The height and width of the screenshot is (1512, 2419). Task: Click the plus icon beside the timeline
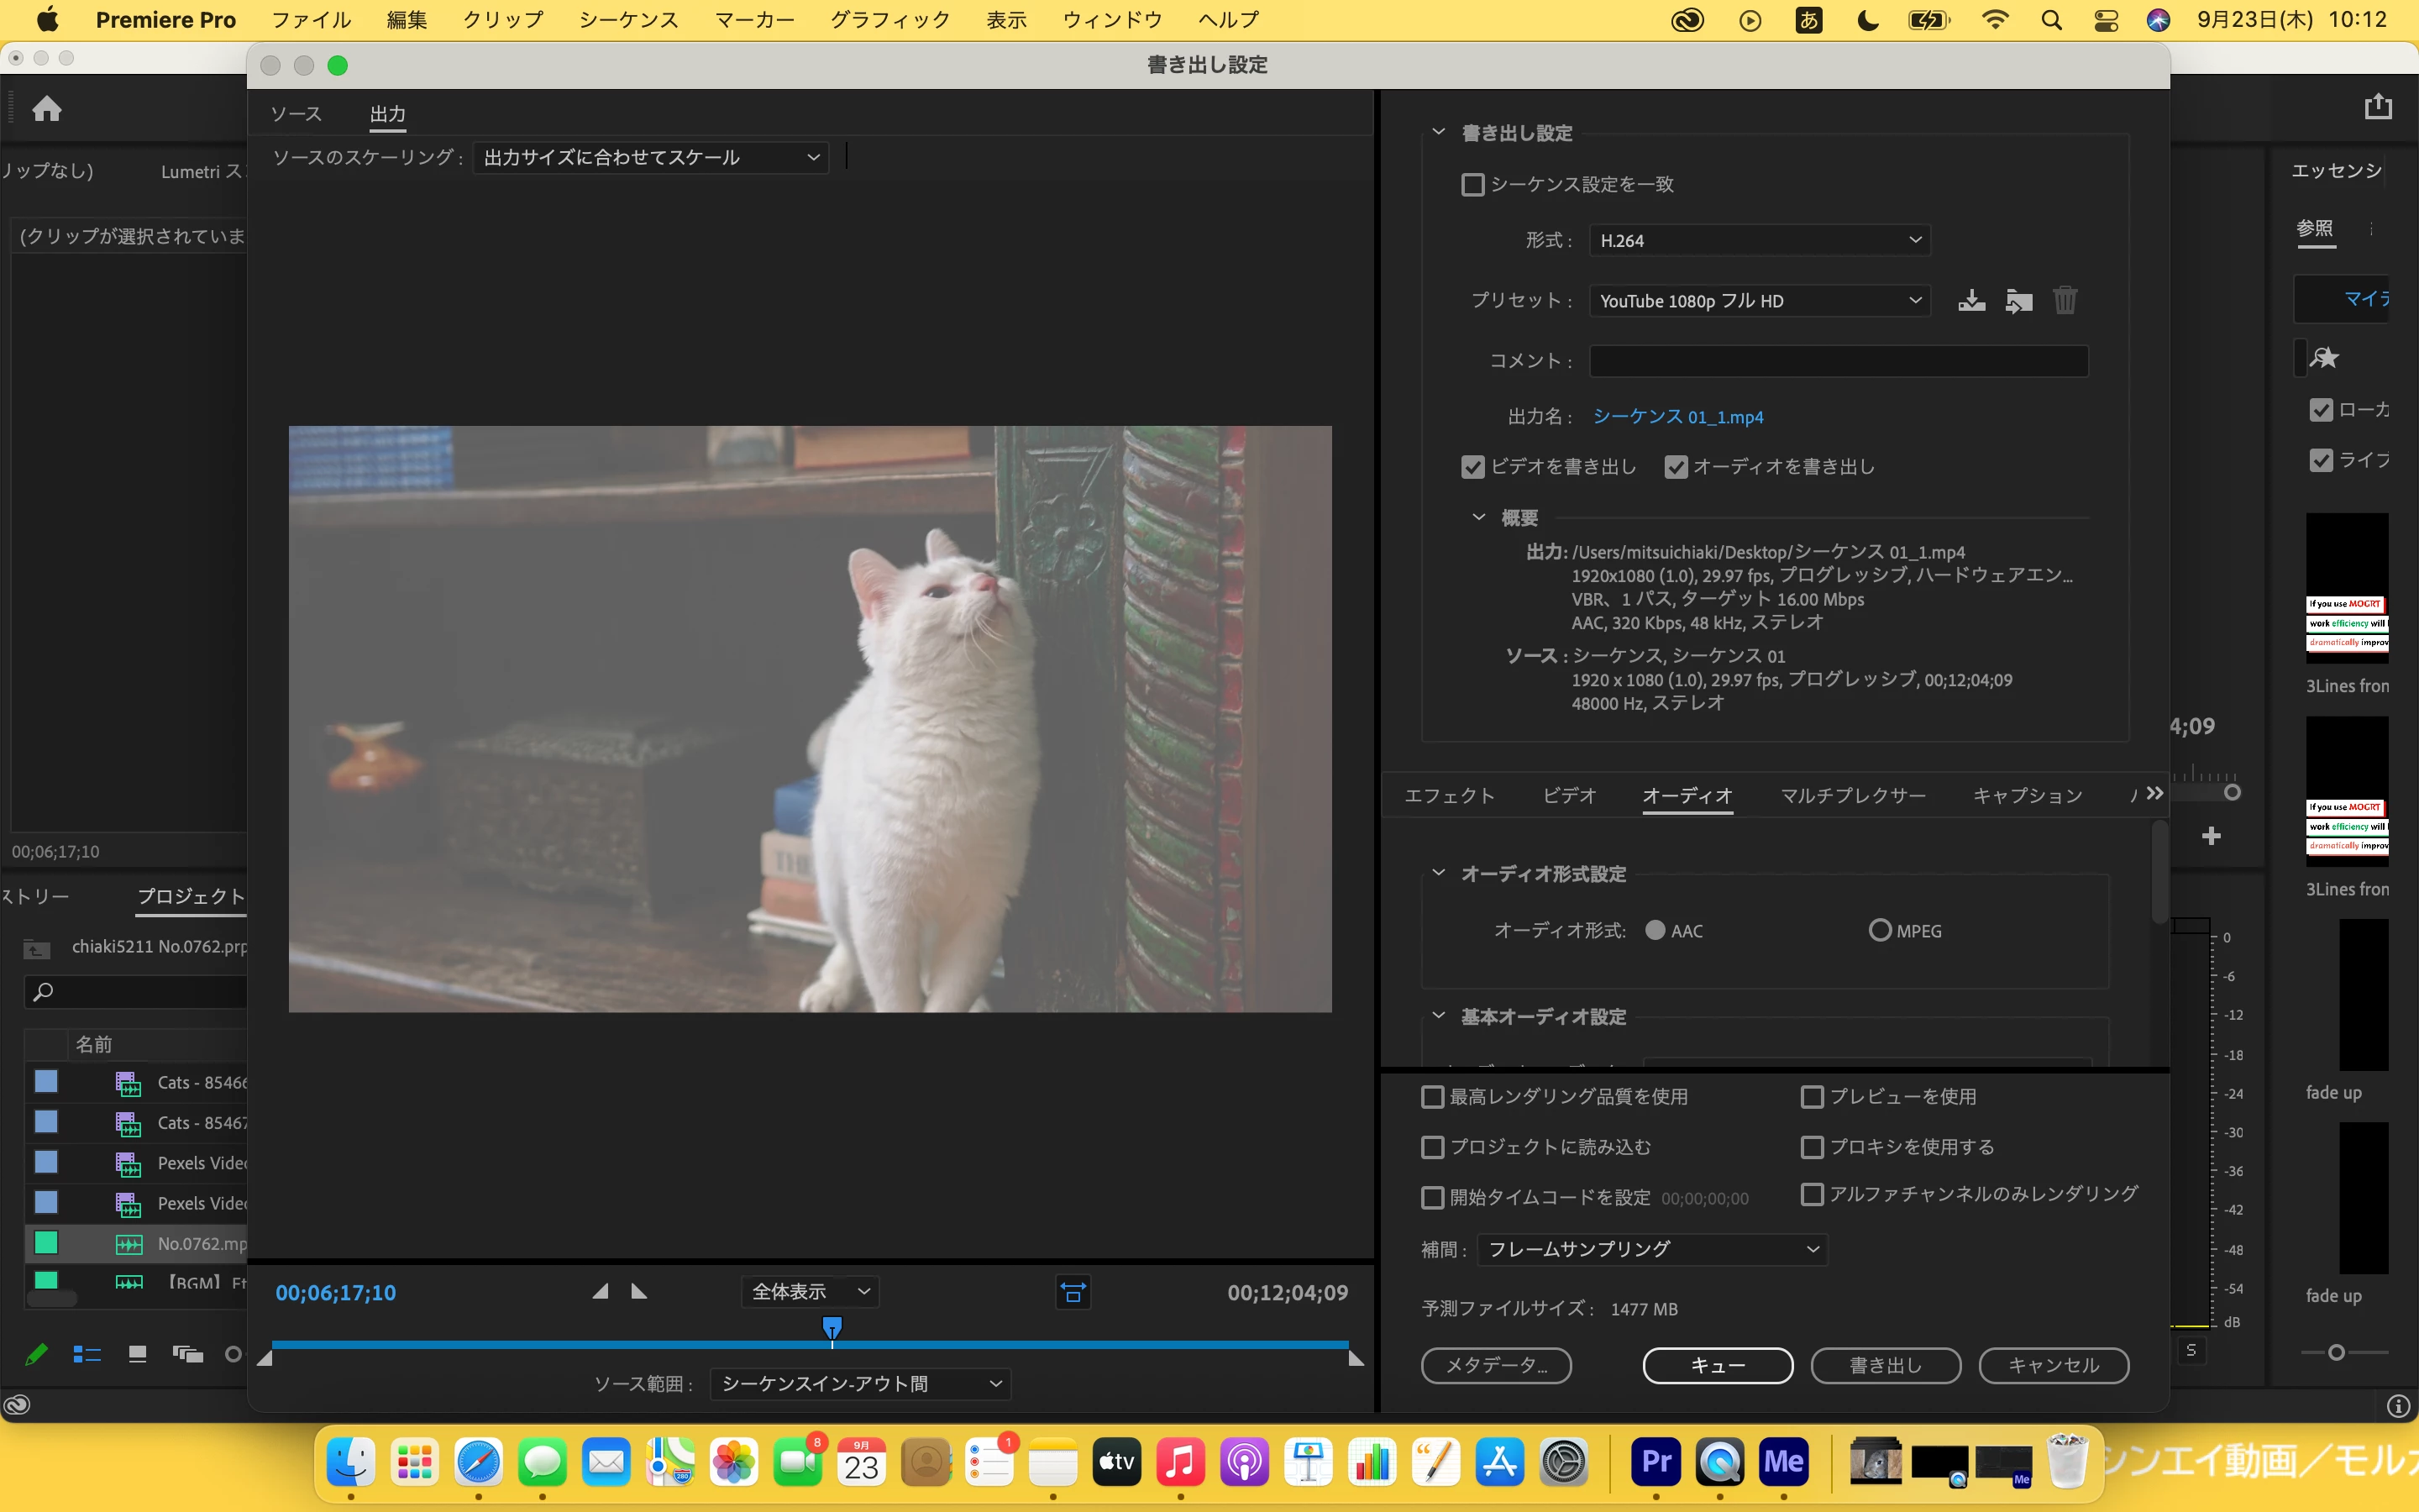point(2211,835)
